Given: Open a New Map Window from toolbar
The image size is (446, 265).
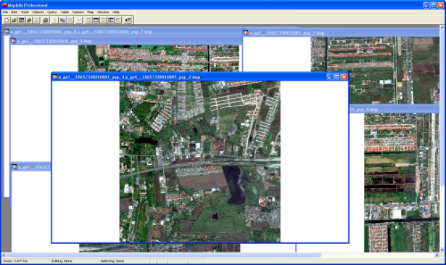Looking at the screenshot, I should coord(96,20).
